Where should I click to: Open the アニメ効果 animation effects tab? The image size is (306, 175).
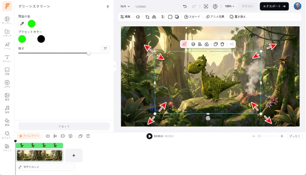pyautogui.click(x=215, y=17)
